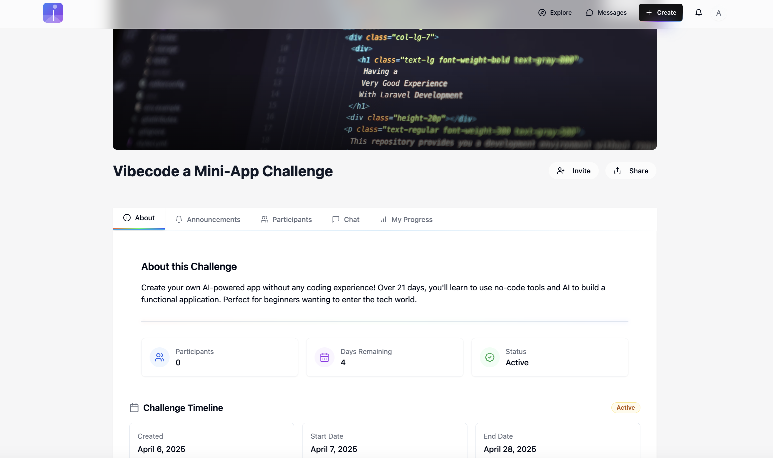Open the Chat tab
The image size is (773, 458).
346,219
